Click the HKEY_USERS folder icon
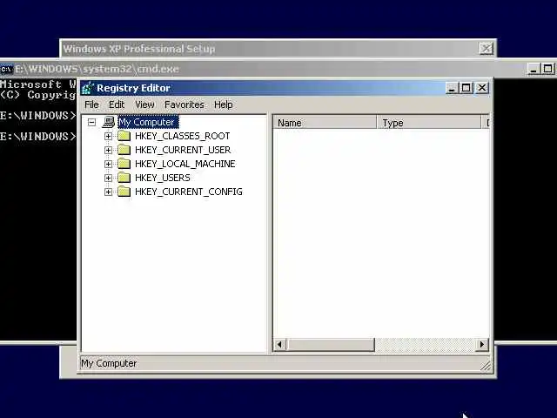Viewport: 557px width, 418px height. (124, 178)
